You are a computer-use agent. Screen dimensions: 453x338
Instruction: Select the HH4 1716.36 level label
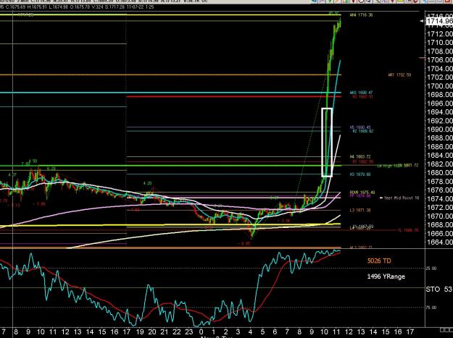(x=361, y=15)
